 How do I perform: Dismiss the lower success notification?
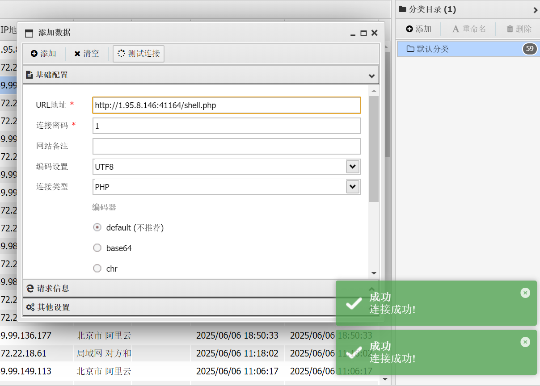525,342
